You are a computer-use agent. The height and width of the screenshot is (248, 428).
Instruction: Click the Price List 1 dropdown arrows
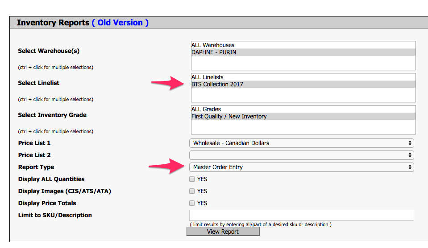pyautogui.click(x=410, y=143)
